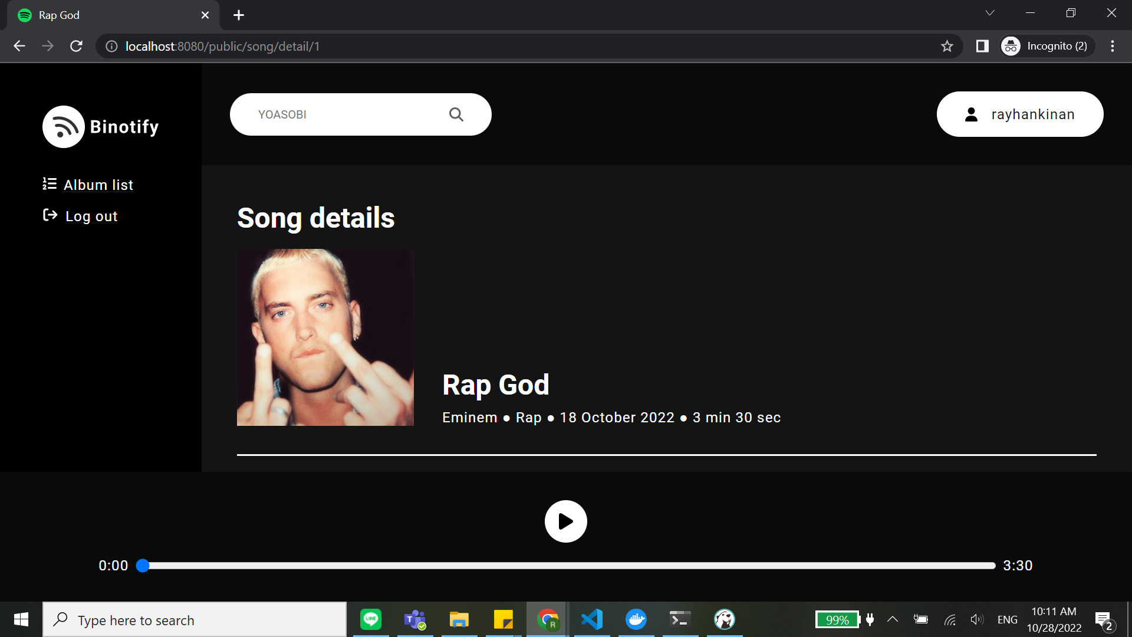Open the browser side panel icon
The height and width of the screenshot is (637, 1132).
(982, 46)
